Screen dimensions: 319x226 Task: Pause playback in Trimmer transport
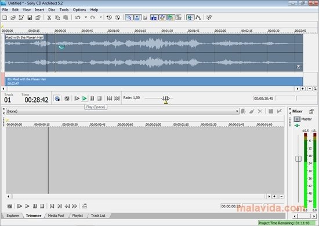(x=35, y=206)
